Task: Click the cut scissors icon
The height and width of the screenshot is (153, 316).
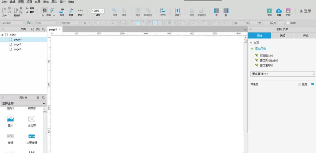Action: [x=21, y=8]
